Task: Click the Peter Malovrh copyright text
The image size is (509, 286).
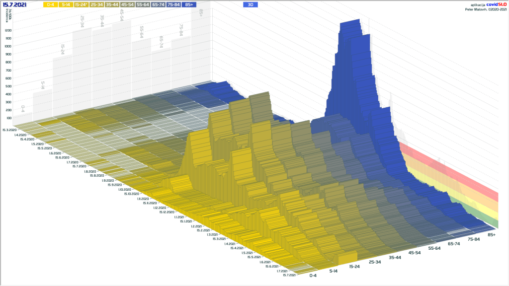Action: point(486,8)
